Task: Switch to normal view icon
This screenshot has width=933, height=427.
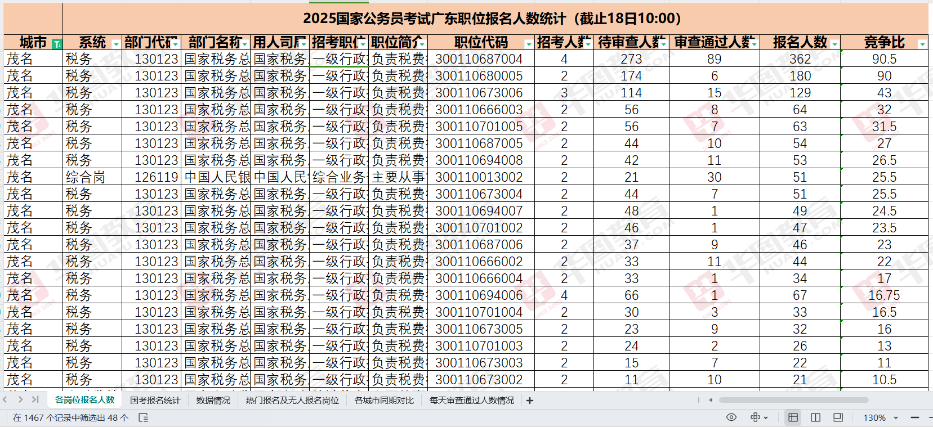Action: (x=793, y=417)
